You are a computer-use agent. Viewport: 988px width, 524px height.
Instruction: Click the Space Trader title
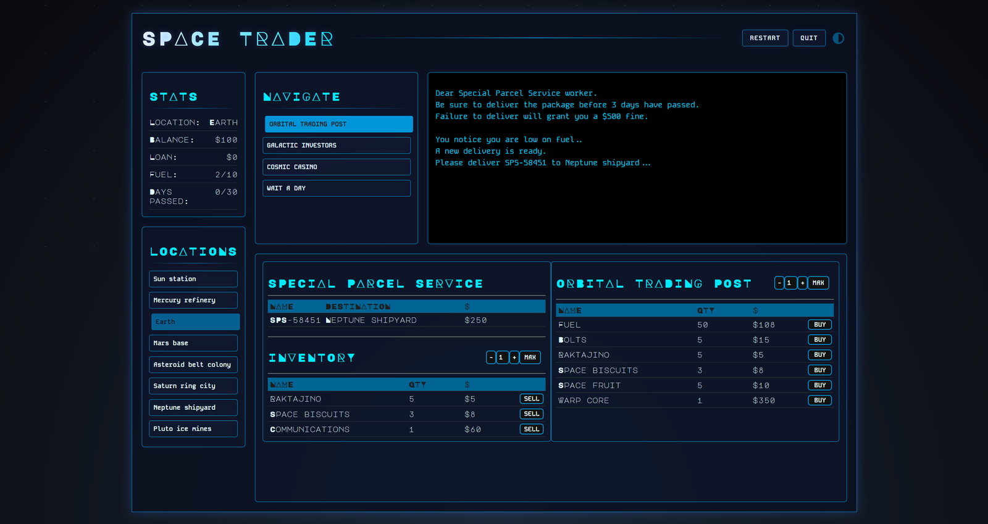coord(238,39)
